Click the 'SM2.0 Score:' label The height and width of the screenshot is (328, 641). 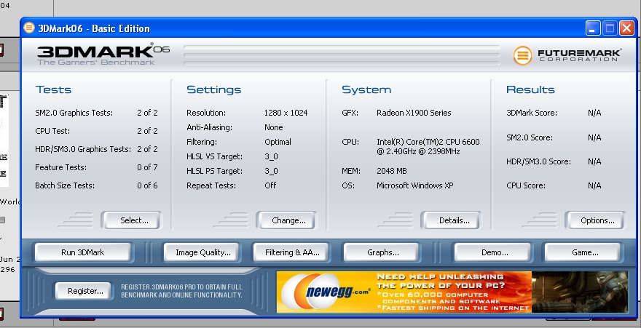pyautogui.click(x=530, y=137)
